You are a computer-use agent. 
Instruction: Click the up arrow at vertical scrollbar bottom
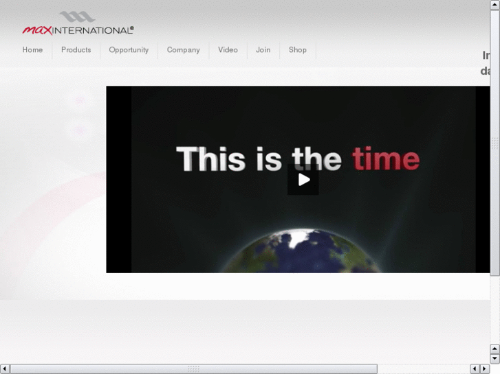[494, 349]
